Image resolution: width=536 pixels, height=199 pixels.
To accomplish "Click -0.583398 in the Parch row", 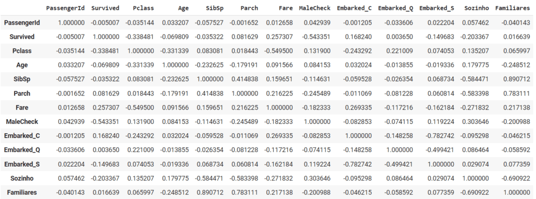I will [x=475, y=93].
